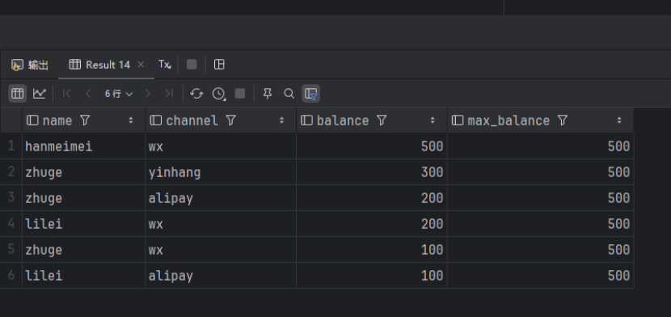Viewport: 671px width, 317px height.
Task: Select the row 1 number header
Action: 11,146
